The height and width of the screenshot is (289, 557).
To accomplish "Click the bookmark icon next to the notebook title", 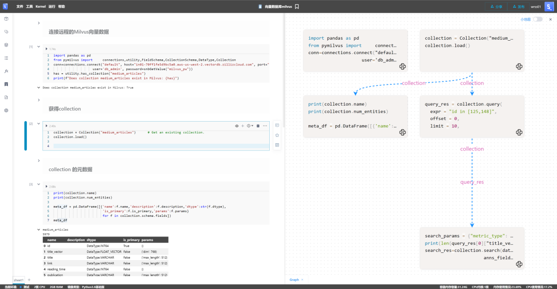I will point(297,6).
